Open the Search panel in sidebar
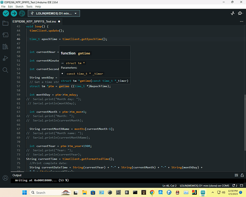The height and width of the screenshot is (197, 246). click(x=5, y=70)
